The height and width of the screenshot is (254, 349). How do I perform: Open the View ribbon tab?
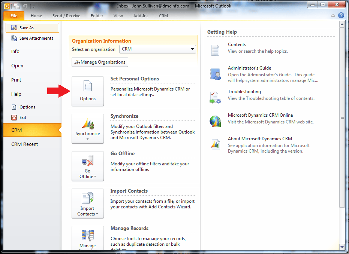118,16
